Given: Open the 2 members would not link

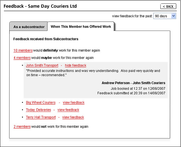Looking at the screenshot, I should tap(22, 126).
